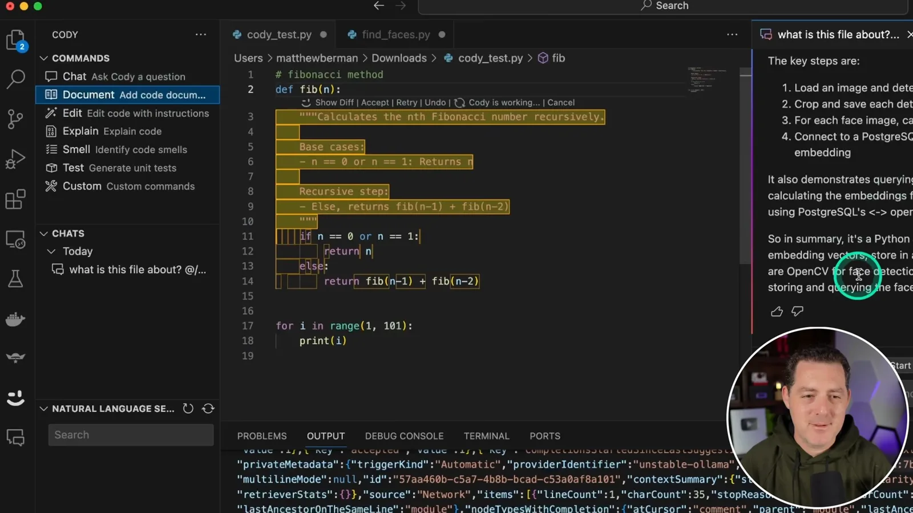Viewport: 913px width, 513px height.
Task: Collapse the Natural Language Search section
Action: [44, 409]
